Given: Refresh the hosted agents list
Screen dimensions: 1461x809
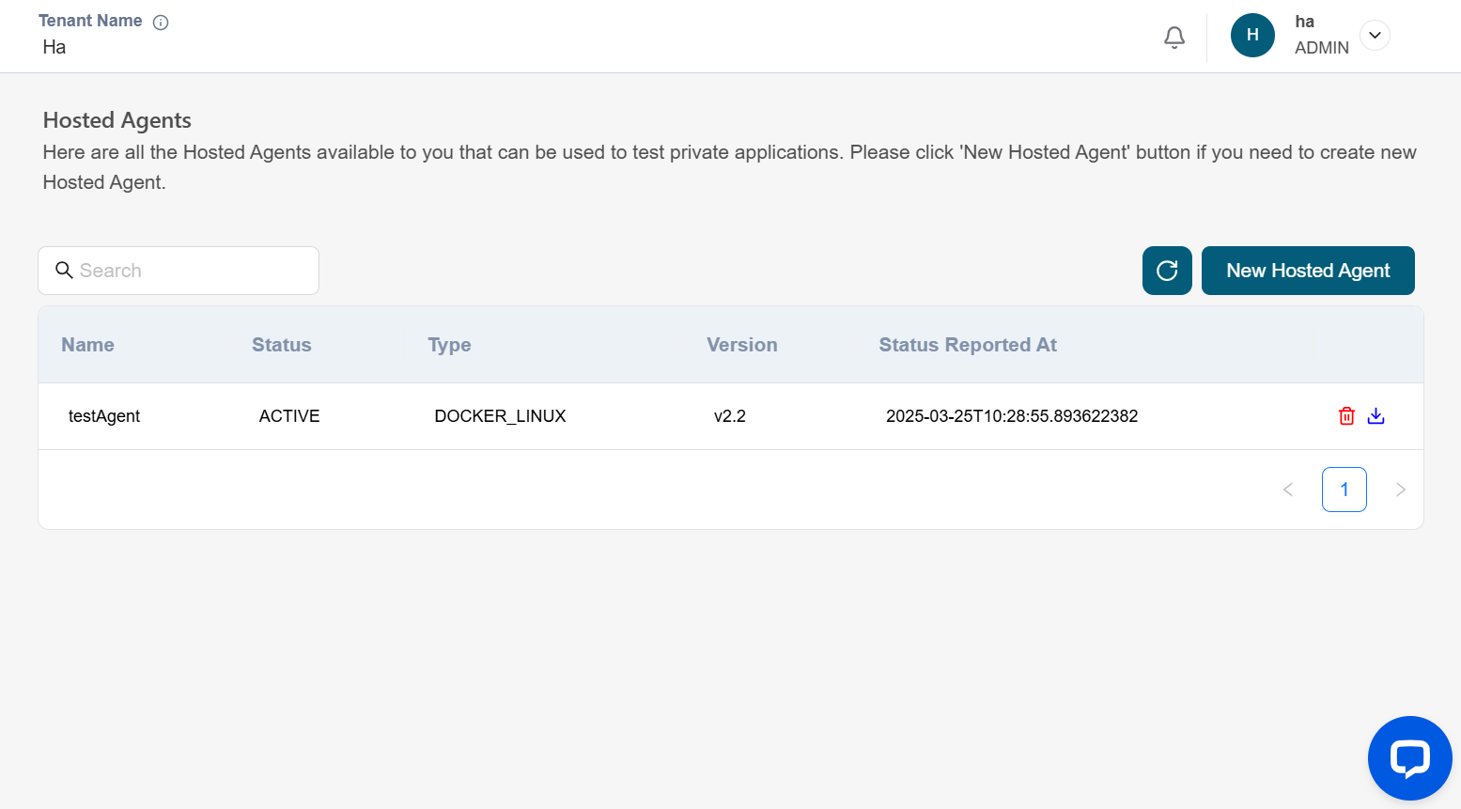Looking at the screenshot, I should point(1166,271).
